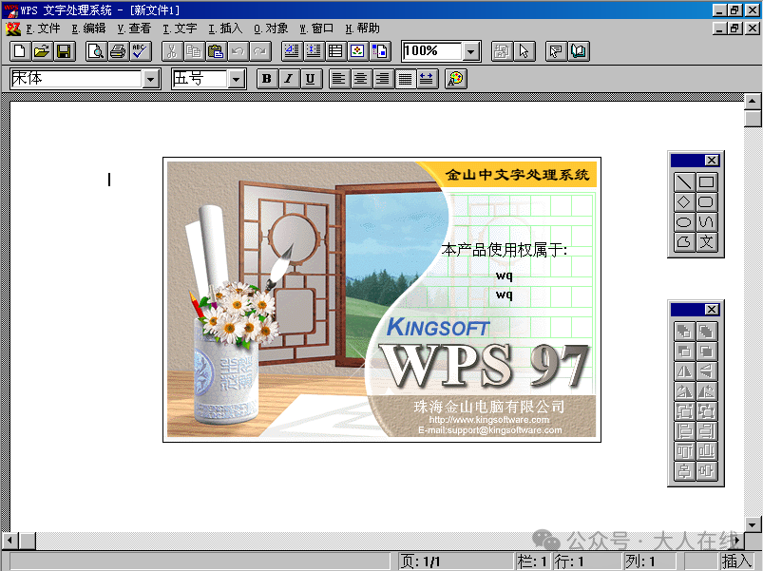Click the 插入 insert mode indicator in status bar
Viewport: 763px width, 571px height.
click(736, 561)
